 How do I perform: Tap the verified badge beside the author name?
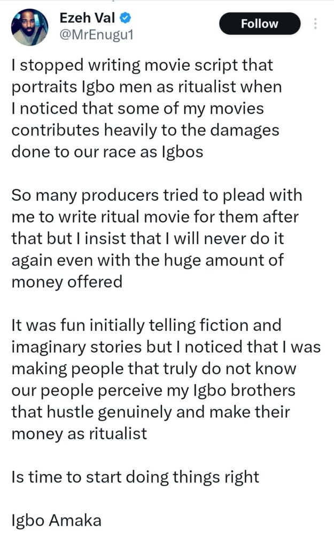click(x=124, y=18)
